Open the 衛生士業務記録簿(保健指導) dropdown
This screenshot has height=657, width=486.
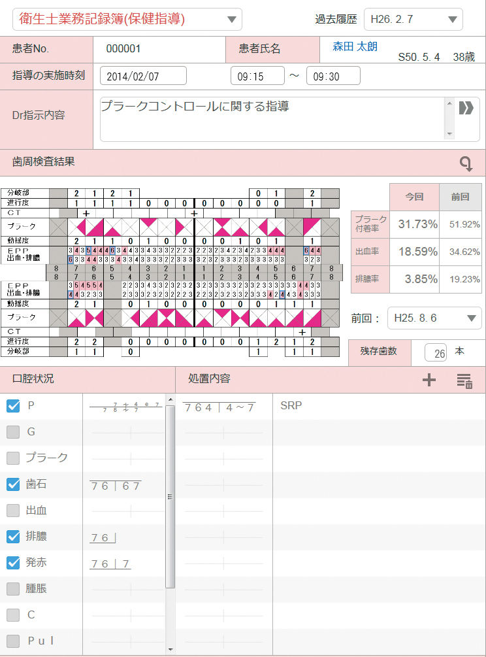click(x=127, y=19)
